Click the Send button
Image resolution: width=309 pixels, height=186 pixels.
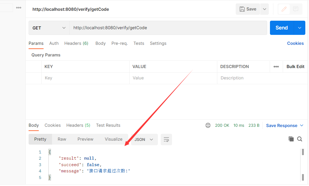point(281,28)
